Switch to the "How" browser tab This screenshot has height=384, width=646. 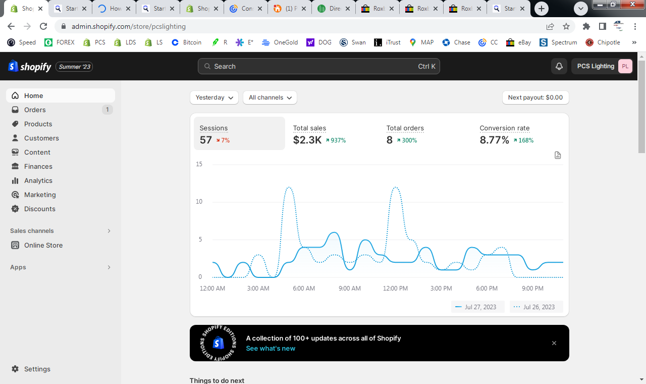pyautogui.click(x=115, y=9)
